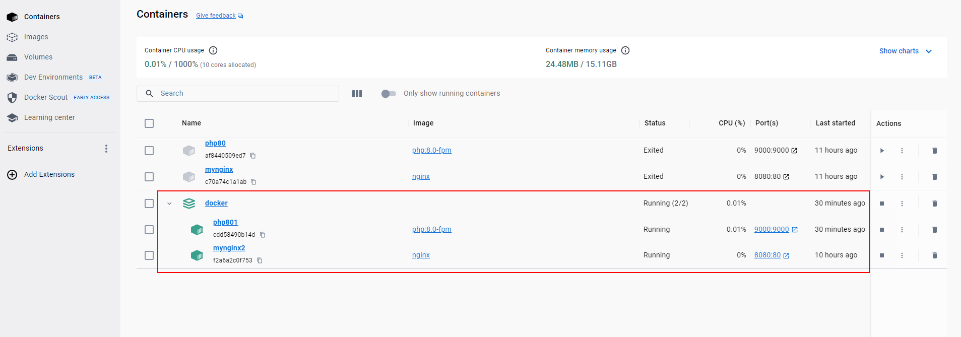Open the php801 container link

click(x=225, y=222)
